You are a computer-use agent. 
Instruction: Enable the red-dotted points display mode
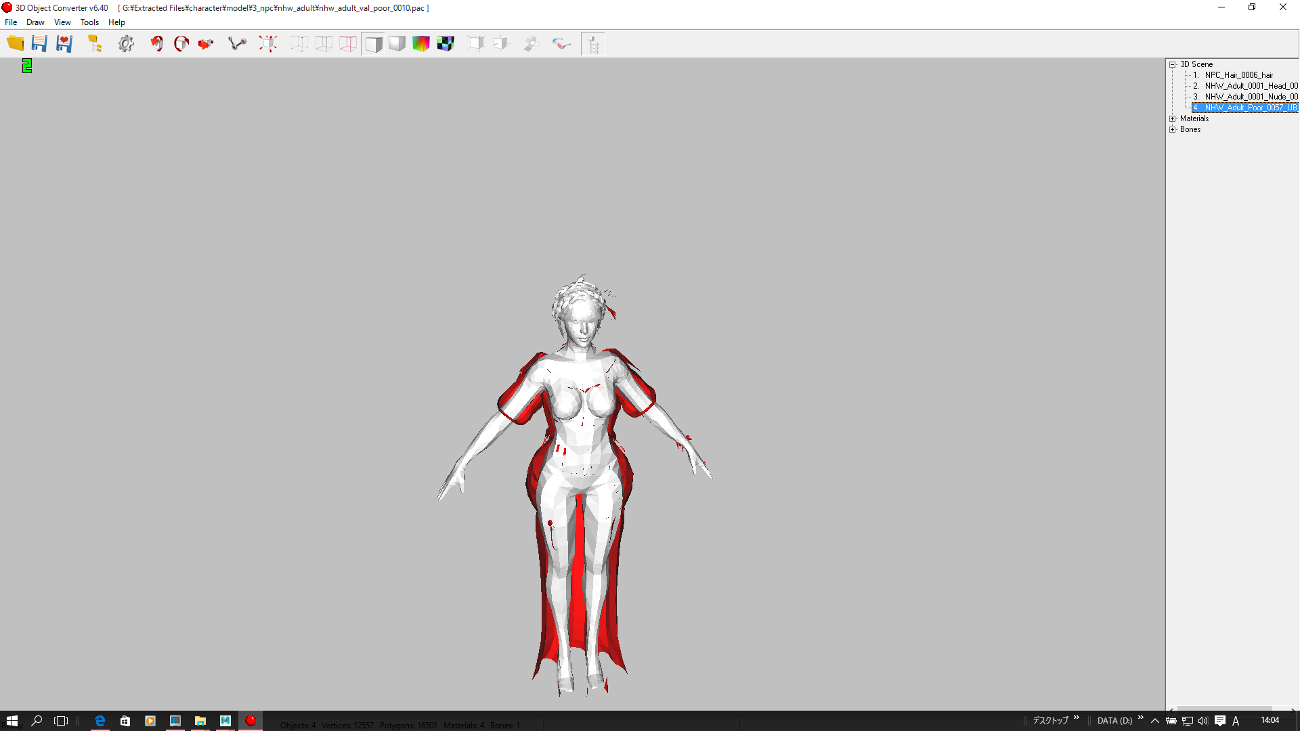click(x=299, y=44)
